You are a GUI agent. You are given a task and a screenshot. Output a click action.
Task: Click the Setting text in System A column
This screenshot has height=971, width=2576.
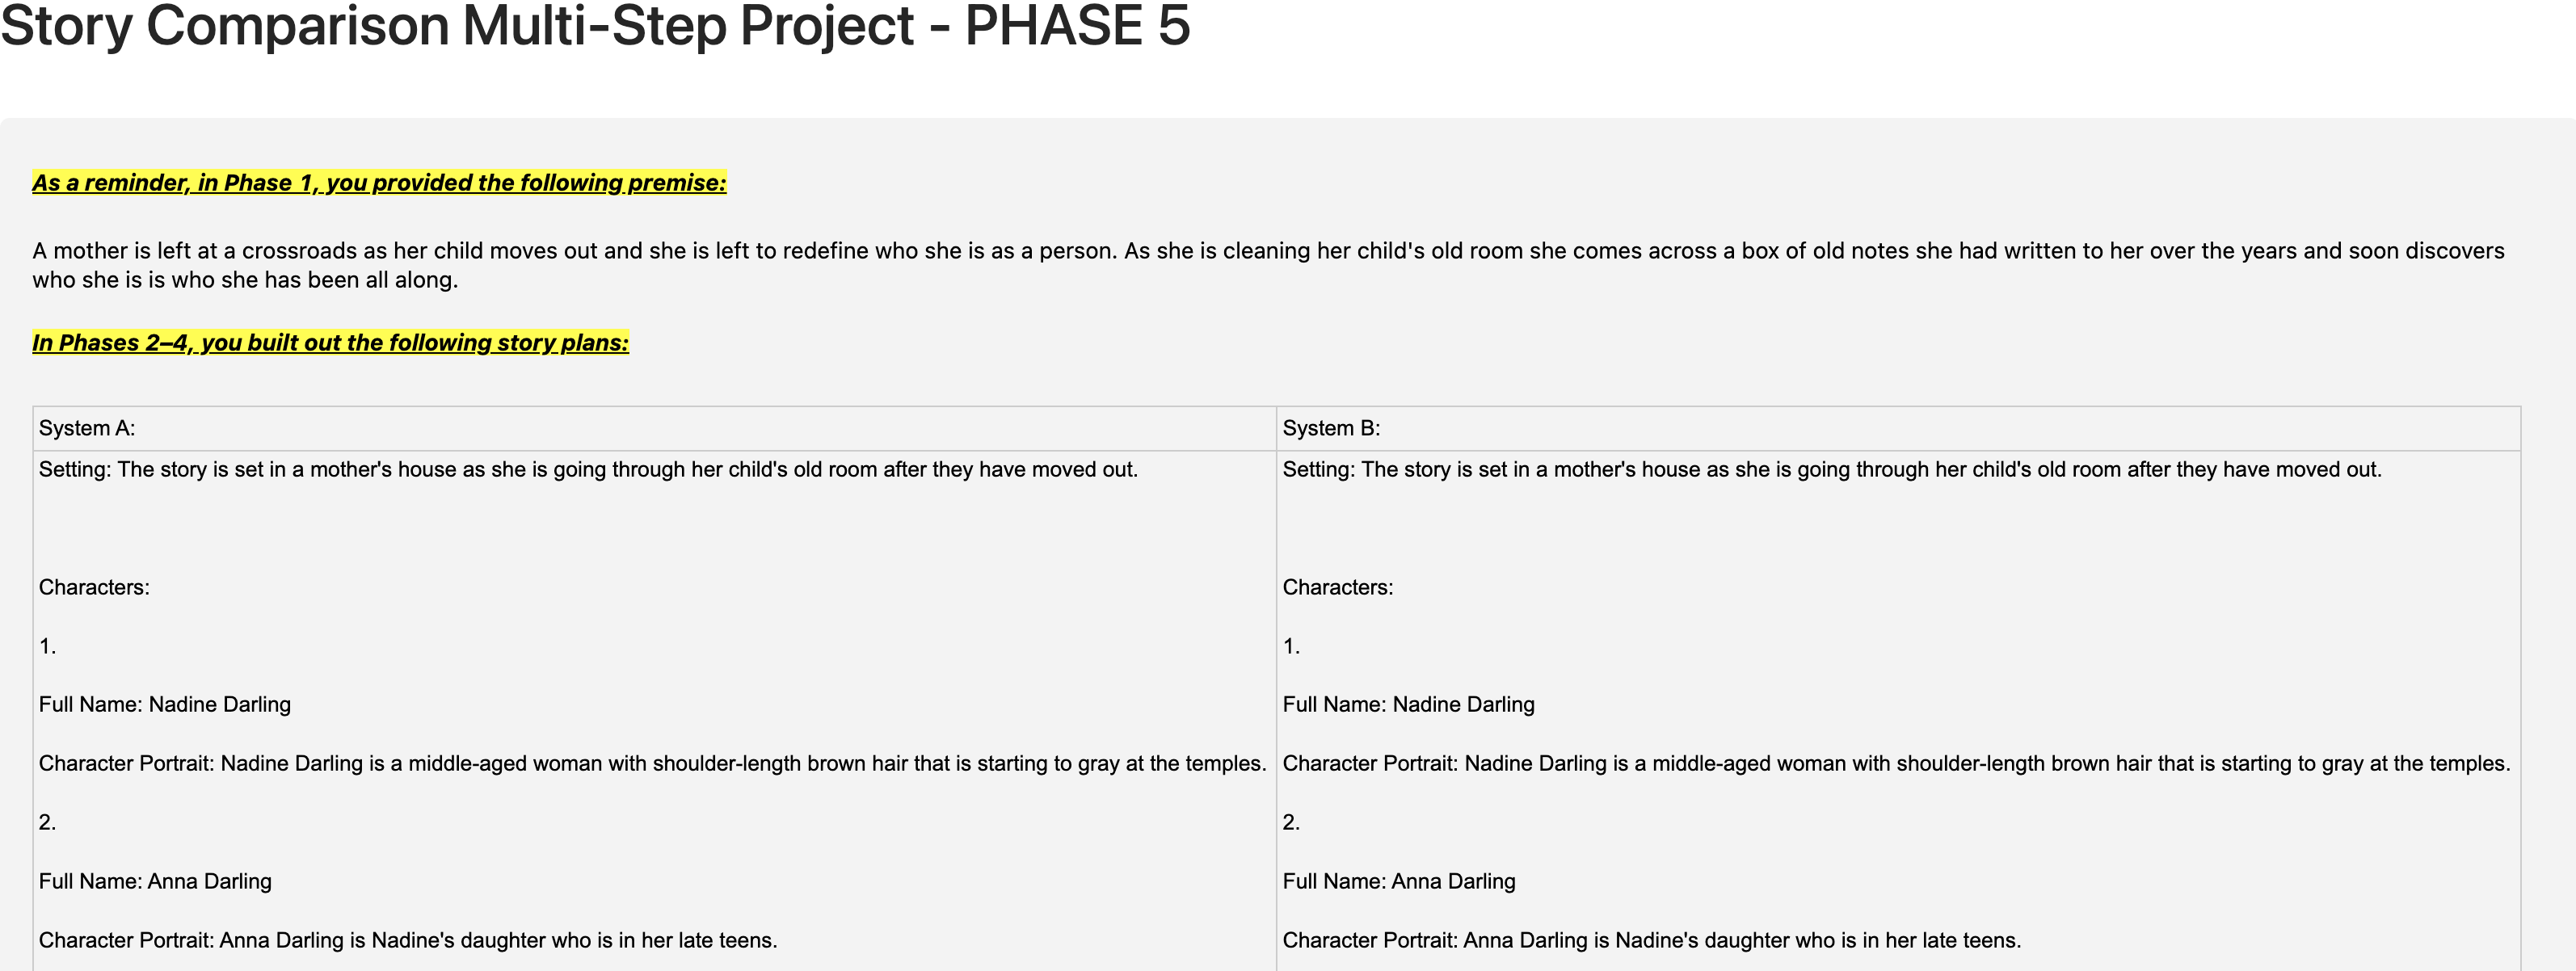coord(588,470)
